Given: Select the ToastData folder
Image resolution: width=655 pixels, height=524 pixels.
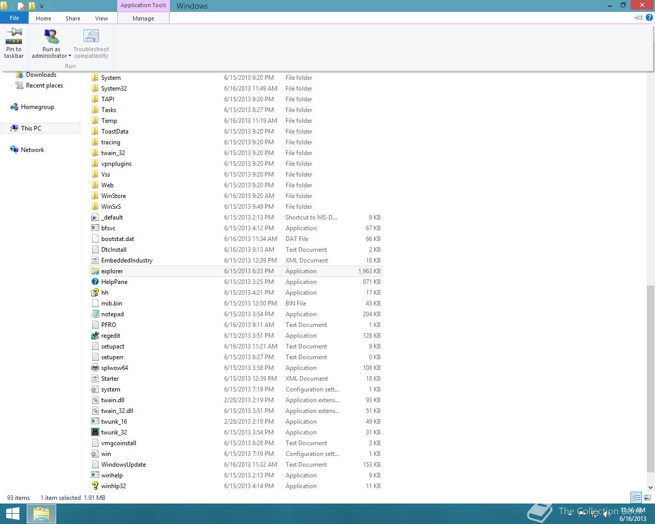Looking at the screenshot, I should tap(236, 132).
